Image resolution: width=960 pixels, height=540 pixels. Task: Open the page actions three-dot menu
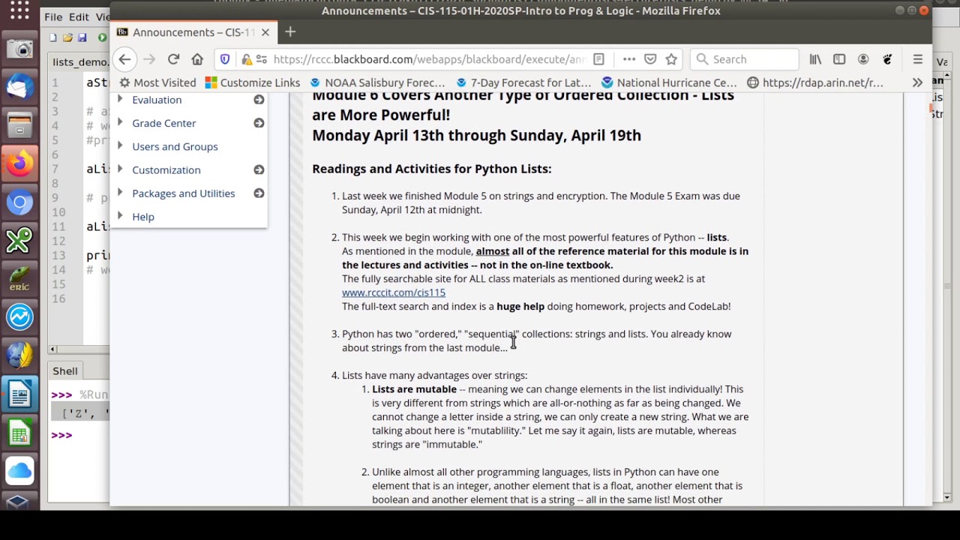click(629, 59)
